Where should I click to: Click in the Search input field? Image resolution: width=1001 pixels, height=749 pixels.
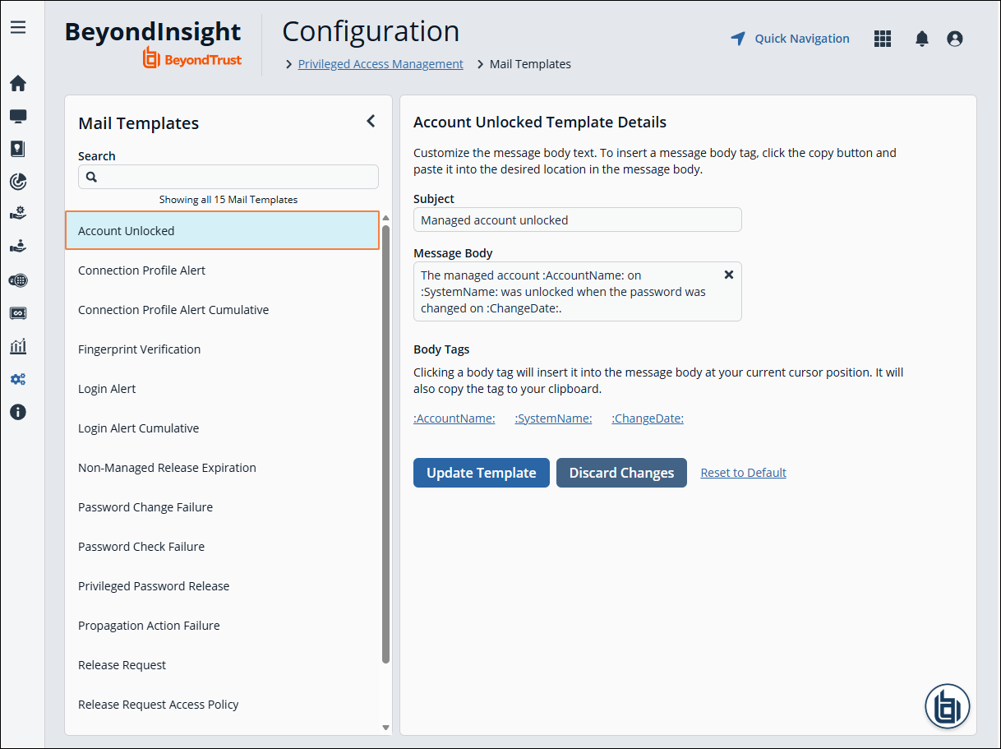pos(228,177)
